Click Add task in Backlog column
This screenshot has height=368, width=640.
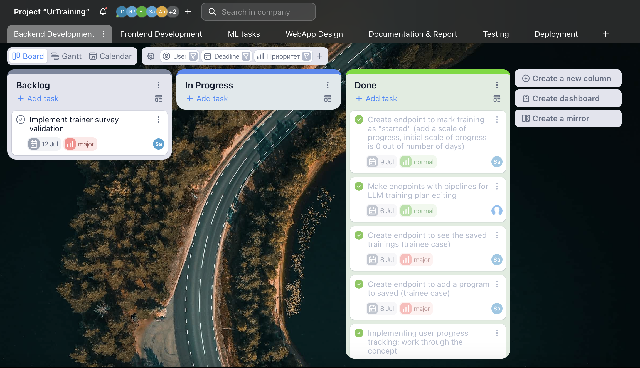click(38, 99)
